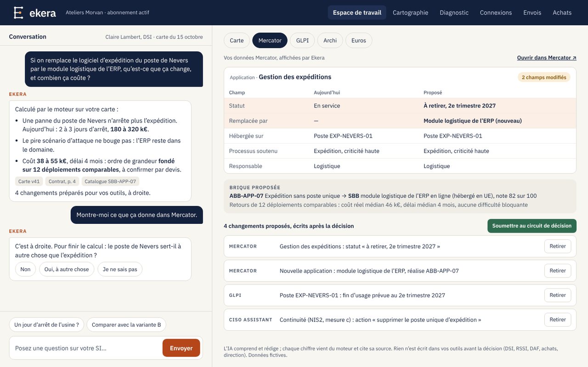Open the Diagnostic menu item
The image size is (588, 367).
click(x=454, y=12)
